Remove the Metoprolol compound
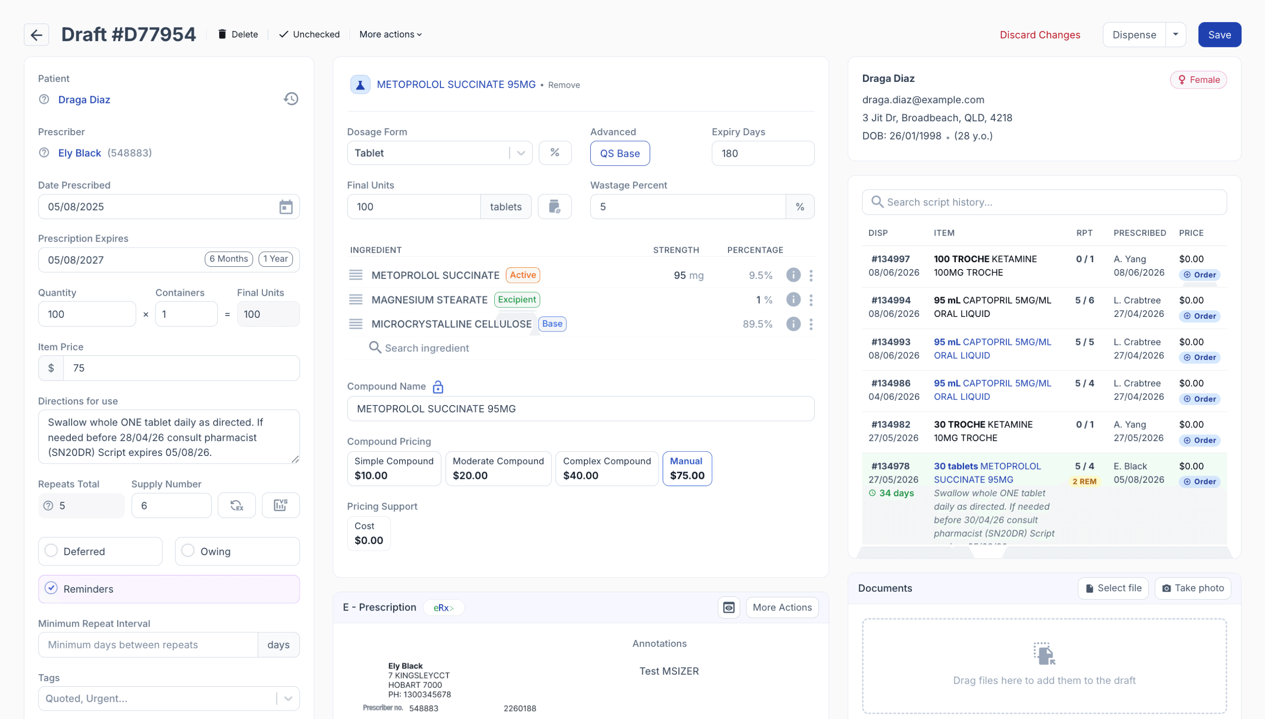The image size is (1265, 719). [x=564, y=85]
